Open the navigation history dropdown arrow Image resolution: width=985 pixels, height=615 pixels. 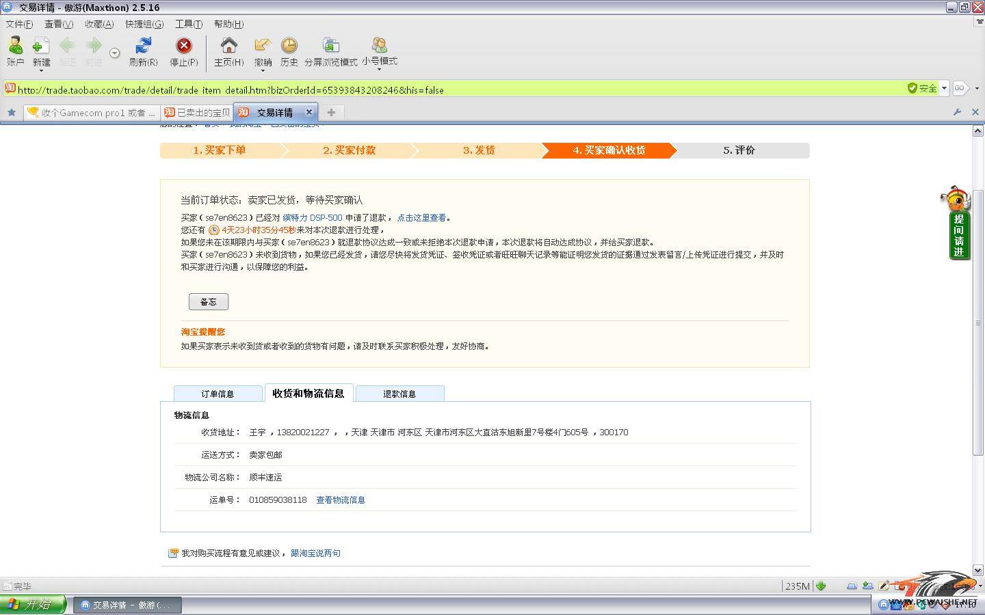tap(114, 53)
